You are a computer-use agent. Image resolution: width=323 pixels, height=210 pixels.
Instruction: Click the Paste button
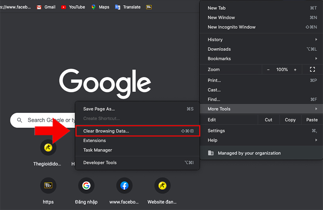point(312,120)
